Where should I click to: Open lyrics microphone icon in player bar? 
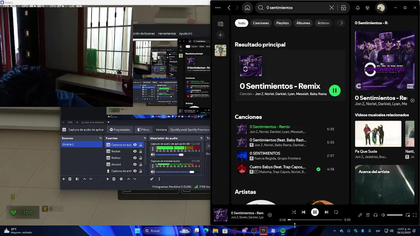click(x=360, y=215)
